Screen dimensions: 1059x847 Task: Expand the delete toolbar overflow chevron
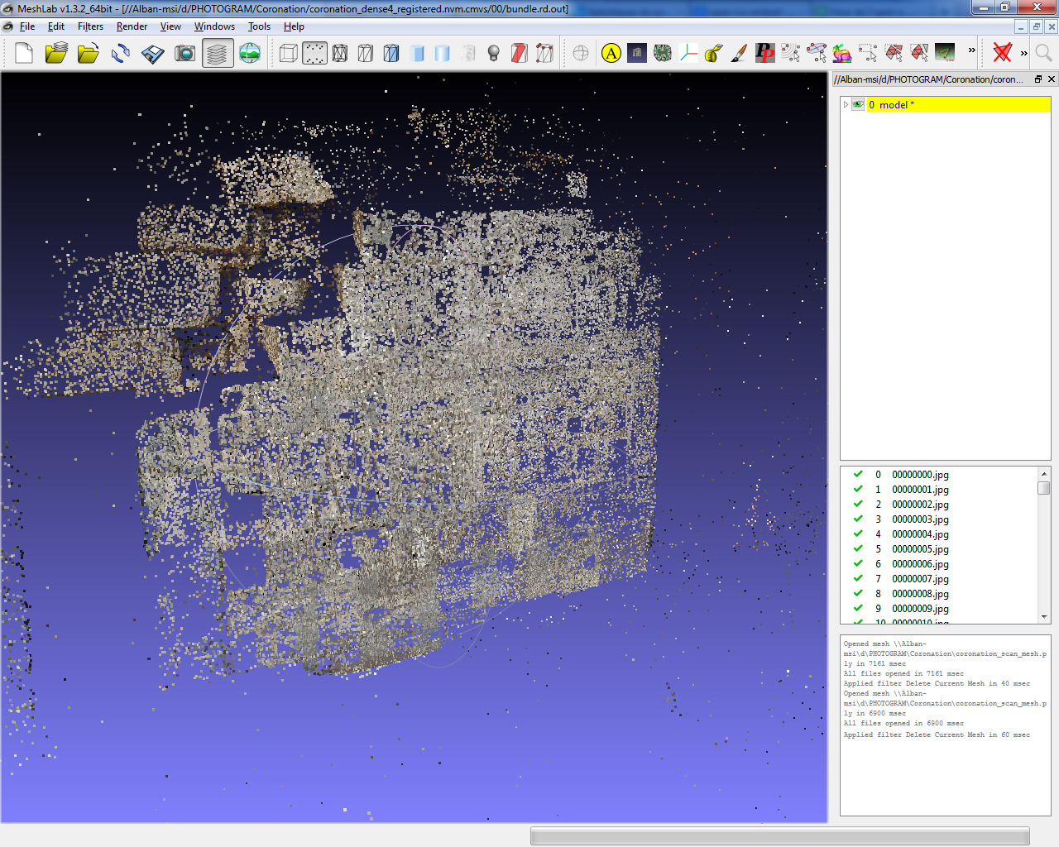(x=1024, y=53)
